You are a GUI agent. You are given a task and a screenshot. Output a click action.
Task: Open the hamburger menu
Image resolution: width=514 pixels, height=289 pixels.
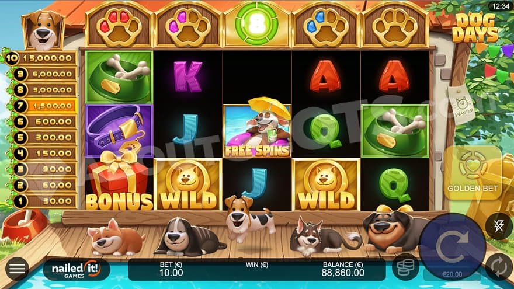17,269
